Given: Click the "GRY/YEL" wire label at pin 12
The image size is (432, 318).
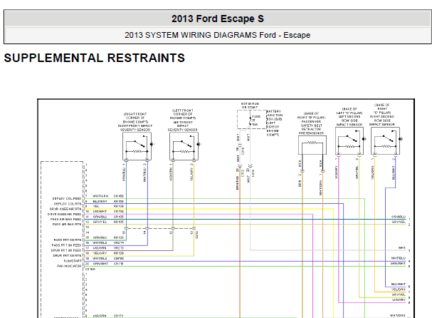Looking at the screenshot, I should coord(100,222).
